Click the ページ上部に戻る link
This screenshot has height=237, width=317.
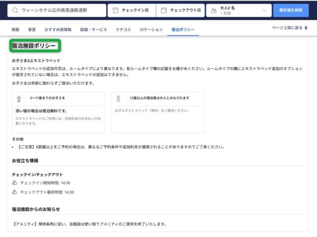tap(287, 28)
